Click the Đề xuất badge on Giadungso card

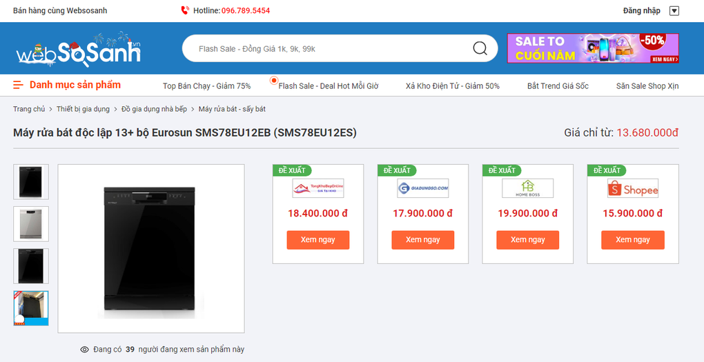point(397,170)
